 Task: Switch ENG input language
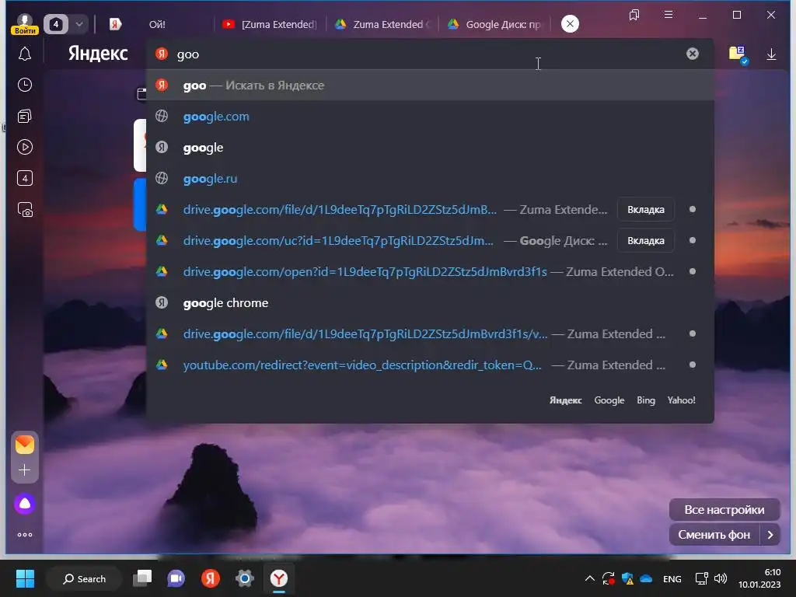click(x=672, y=578)
